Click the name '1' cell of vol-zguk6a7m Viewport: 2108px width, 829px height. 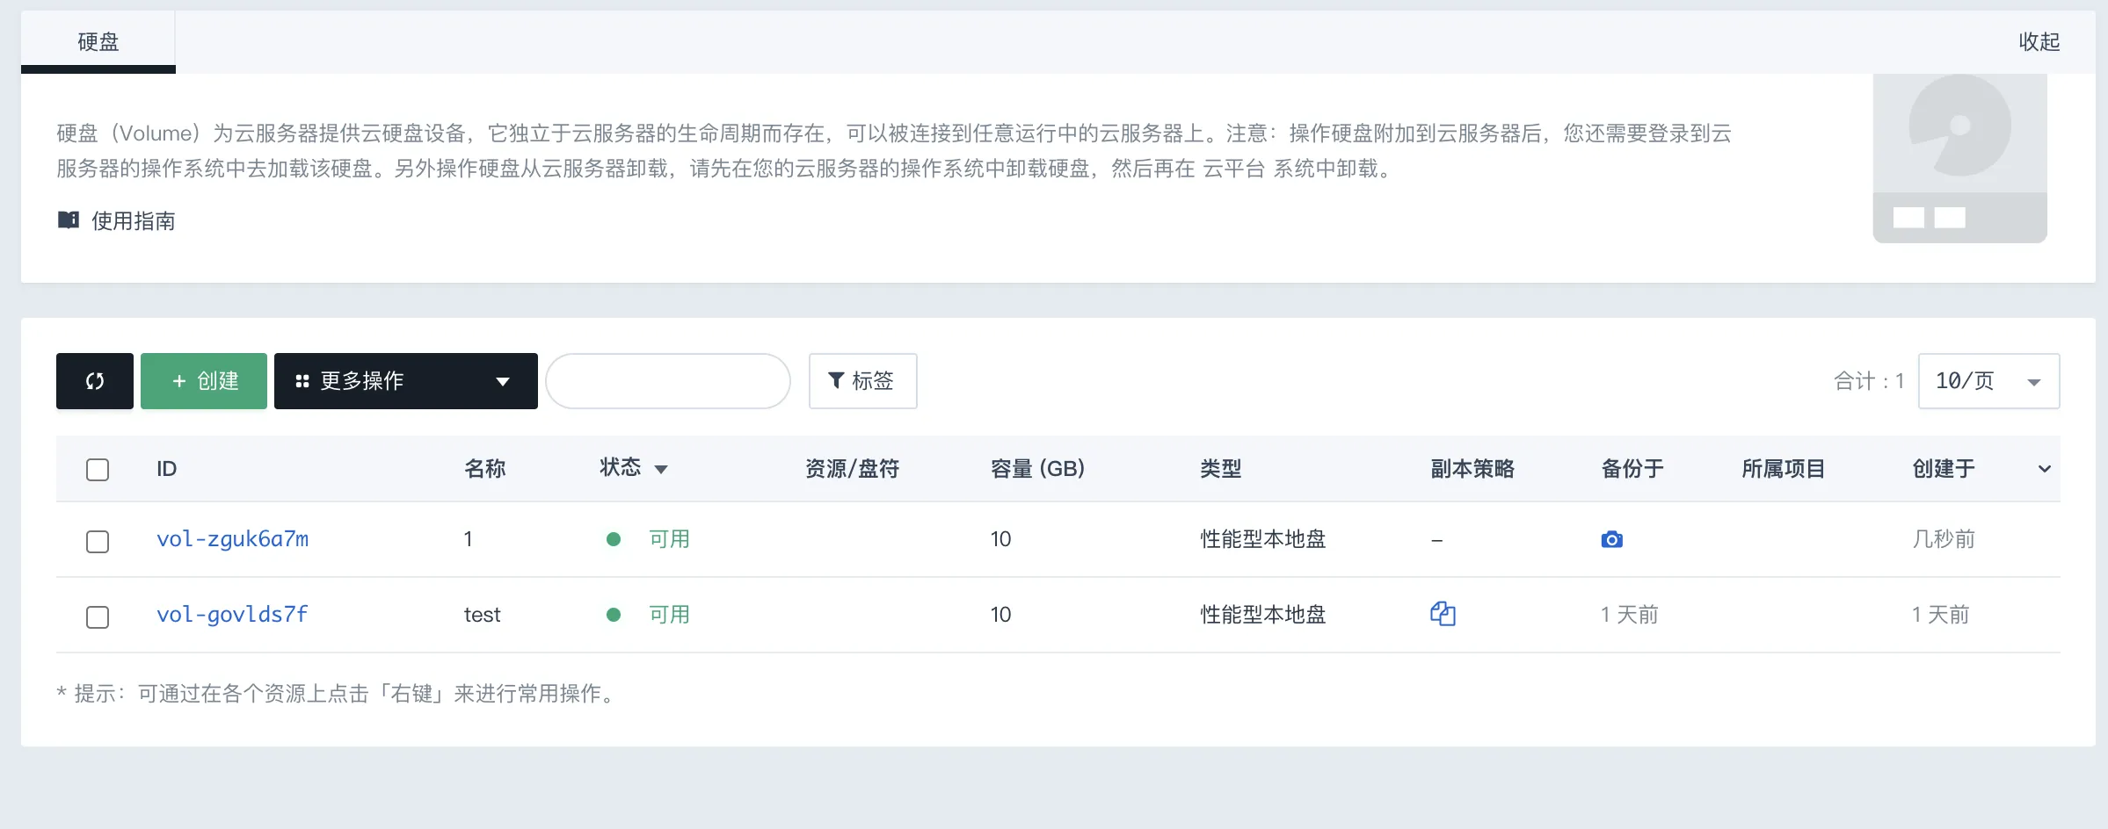pos(469,539)
